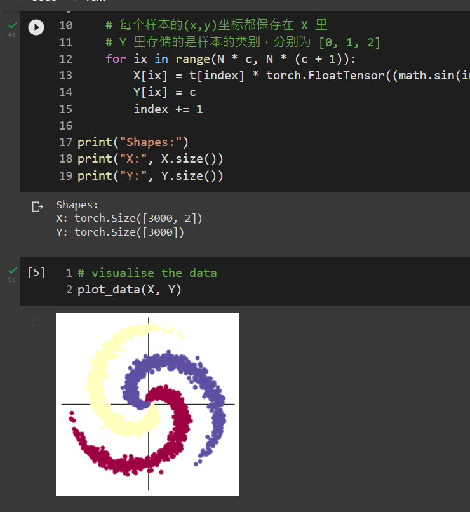This screenshot has height=512, width=470.
Task: Click the green checkmark above 4s
Action: [13, 25]
